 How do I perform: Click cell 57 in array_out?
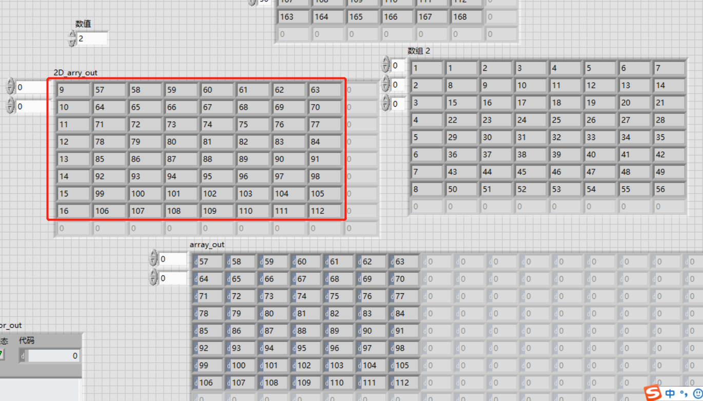click(208, 262)
